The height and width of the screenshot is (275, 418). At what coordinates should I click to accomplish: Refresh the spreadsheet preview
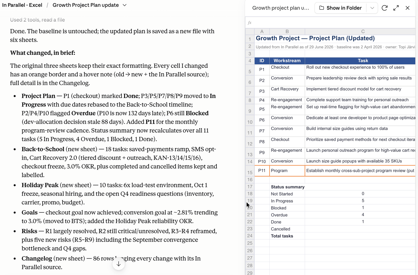[x=384, y=8]
